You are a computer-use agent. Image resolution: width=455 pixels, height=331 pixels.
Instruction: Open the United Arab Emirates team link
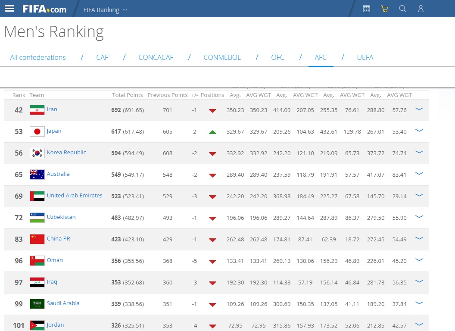(x=75, y=196)
